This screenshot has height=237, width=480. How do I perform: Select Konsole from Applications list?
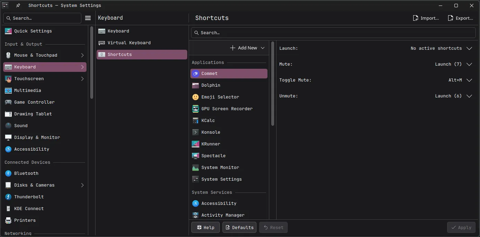pos(211,132)
